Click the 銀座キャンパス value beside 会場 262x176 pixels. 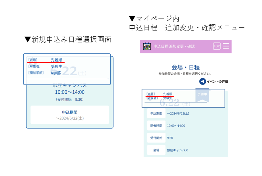(177, 150)
